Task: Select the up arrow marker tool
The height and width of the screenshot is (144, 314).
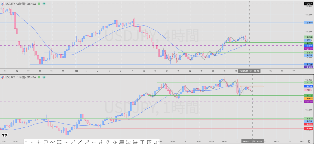Action: pos(115,142)
